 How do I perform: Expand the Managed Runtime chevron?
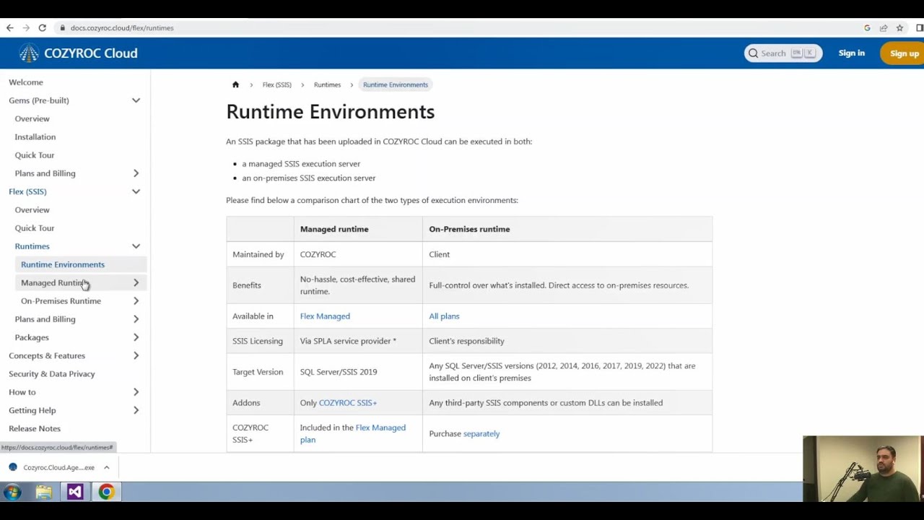click(x=136, y=283)
